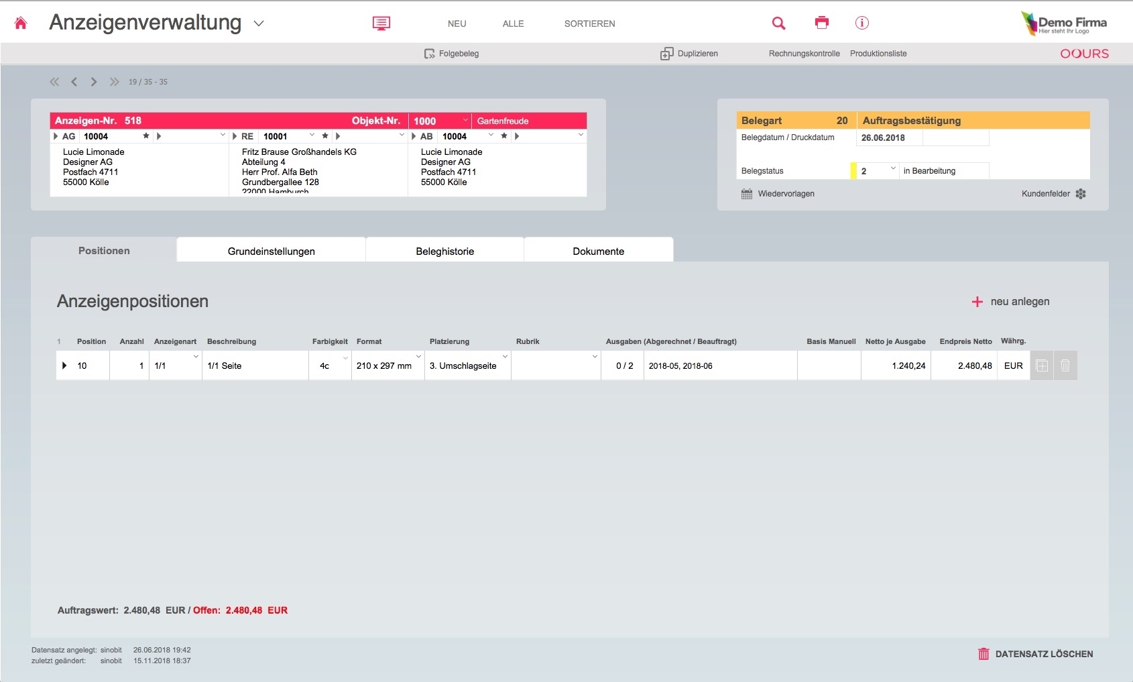Open the Beleghistorie tab

pos(445,251)
